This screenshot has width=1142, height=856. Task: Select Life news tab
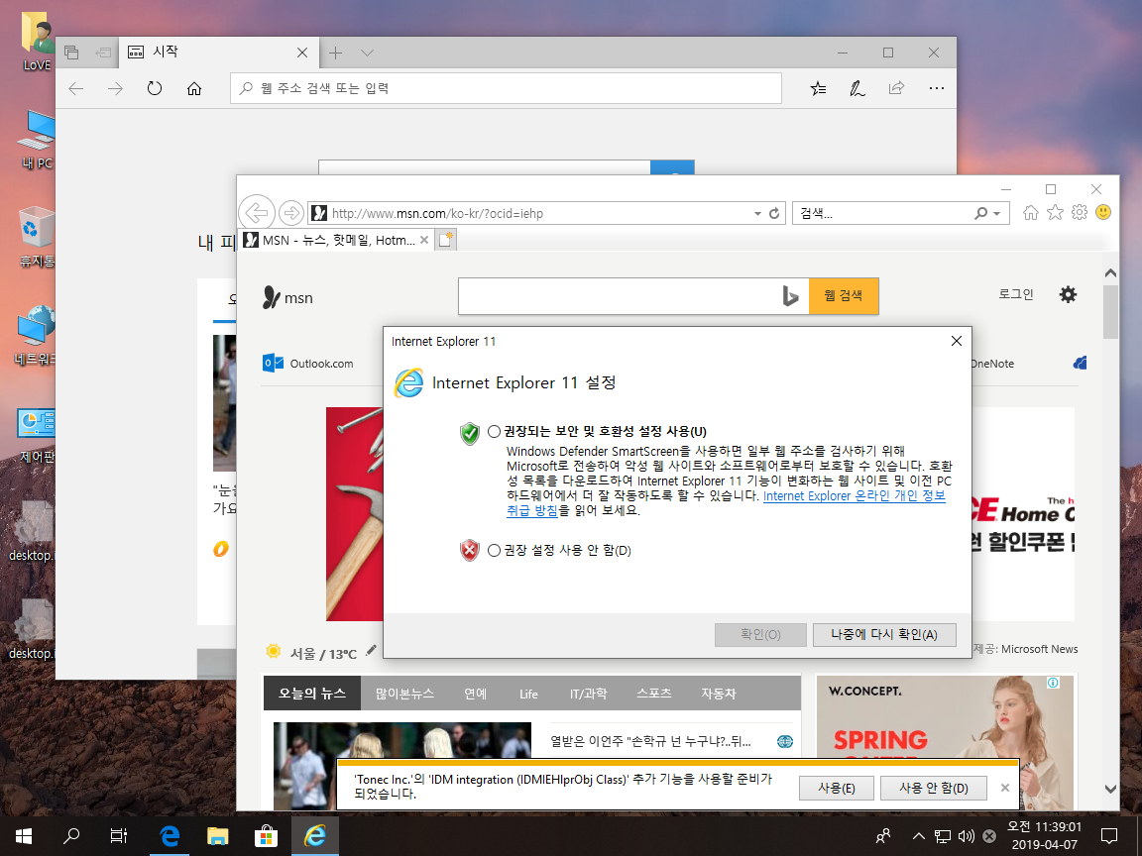coord(528,694)
